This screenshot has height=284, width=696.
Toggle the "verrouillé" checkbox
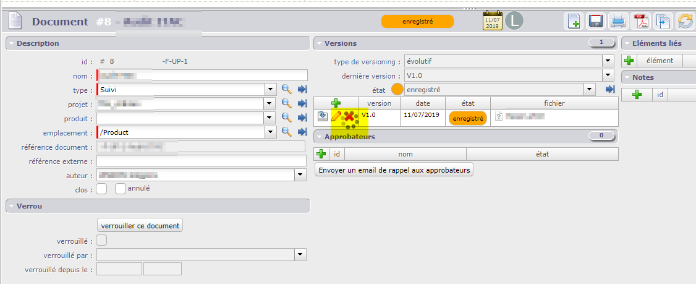click(102, 240)
